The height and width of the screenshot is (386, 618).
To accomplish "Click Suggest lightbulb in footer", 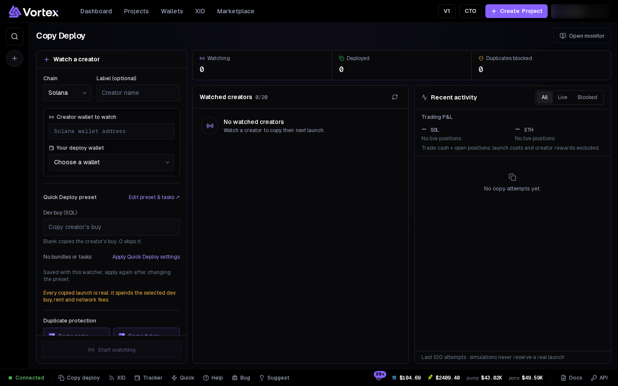I will click(274, 378).
